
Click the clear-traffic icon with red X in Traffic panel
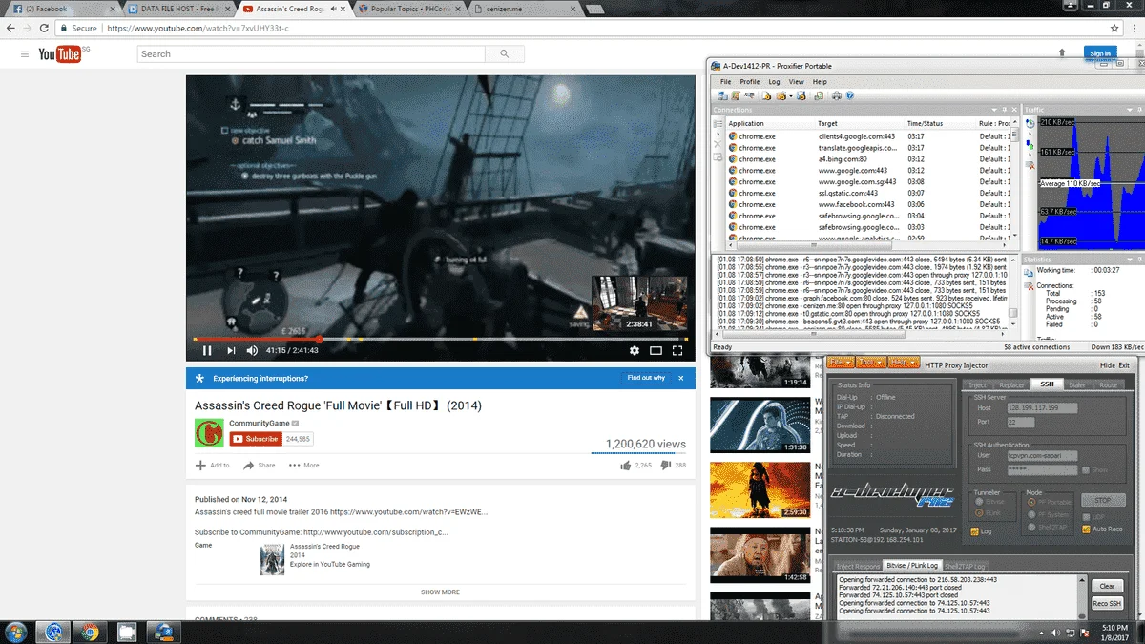coord(1030,164)
